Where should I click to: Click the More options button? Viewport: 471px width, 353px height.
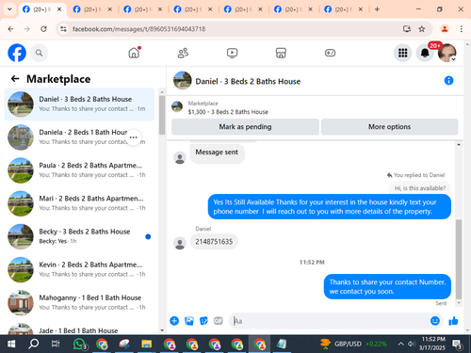coord(389,127)
